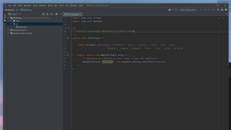Click the hammer Build Project icon
This screenshot has height=130, width=231.
point(176,10)
